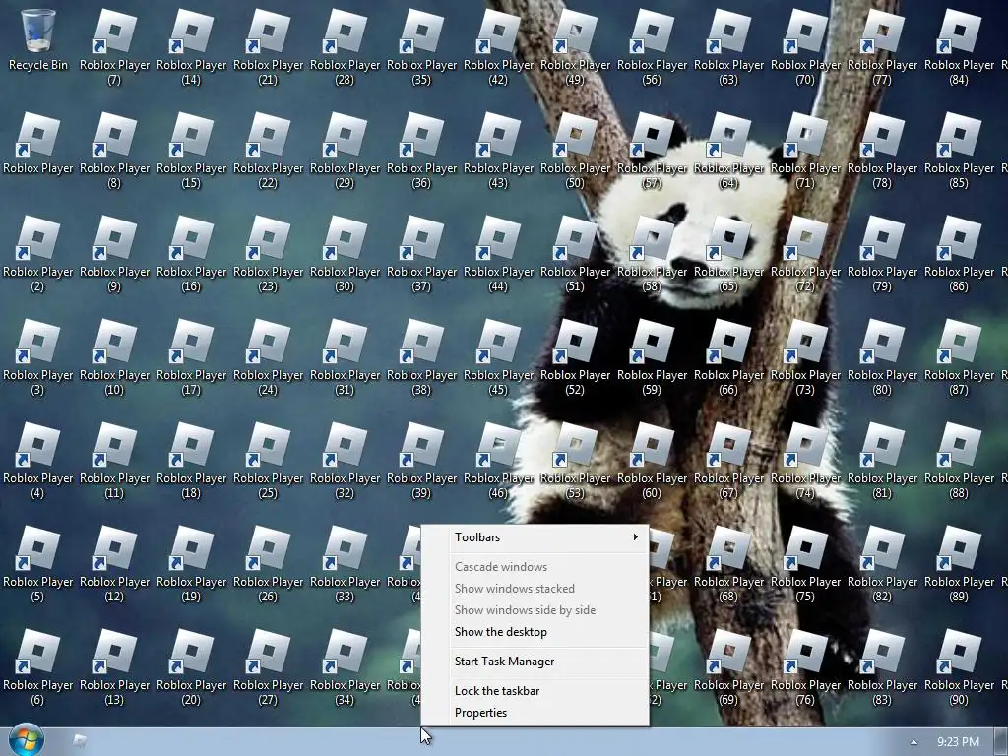Expand the Toolbars submenu arrow
Image resolution: width=1008 pixels, height=756 pixels.
tap(635, 536)
